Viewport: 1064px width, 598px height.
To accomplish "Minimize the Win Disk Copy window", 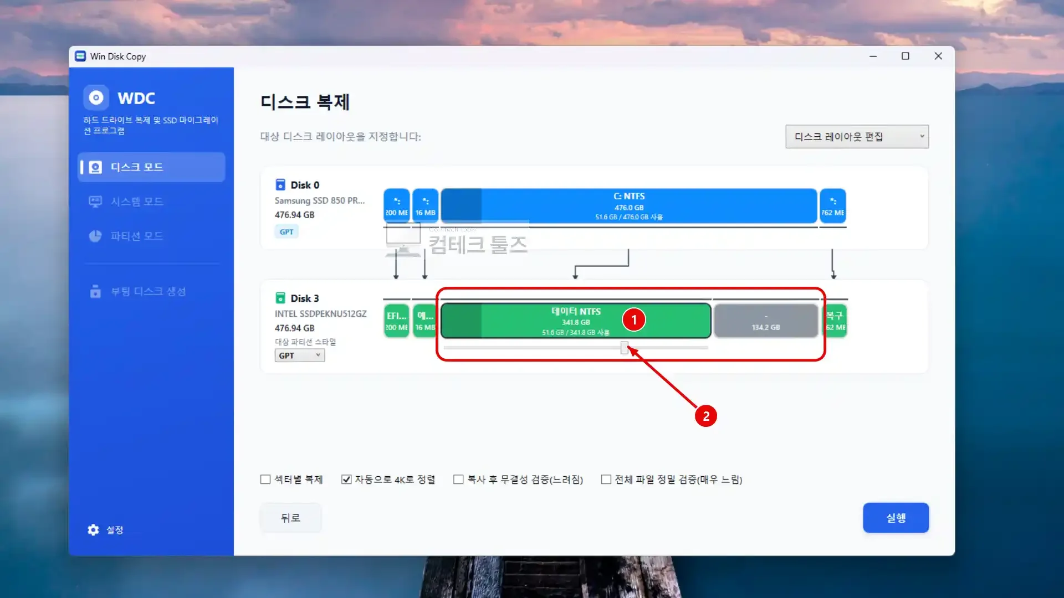I will click(x=873, y=56).
